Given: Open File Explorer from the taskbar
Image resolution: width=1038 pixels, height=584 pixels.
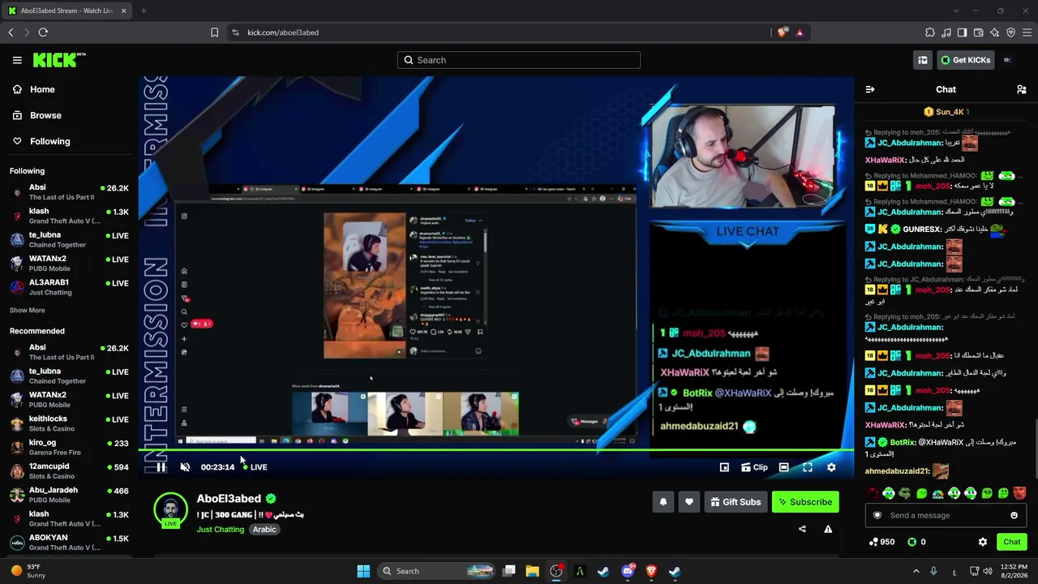Looking at the screenshot, I should pyautogui.click(x=532, y=571).
